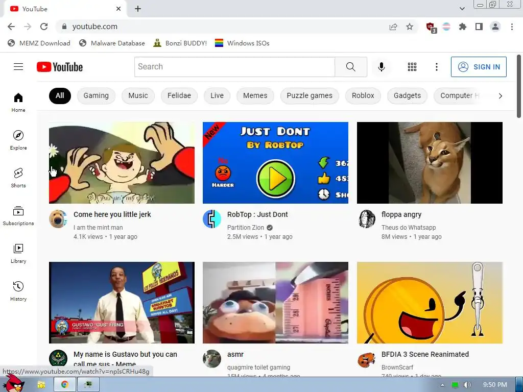Click the SIGN IN button
This screenshot has width=523, height=392.
pyautogui.click(x=479, y=67)
